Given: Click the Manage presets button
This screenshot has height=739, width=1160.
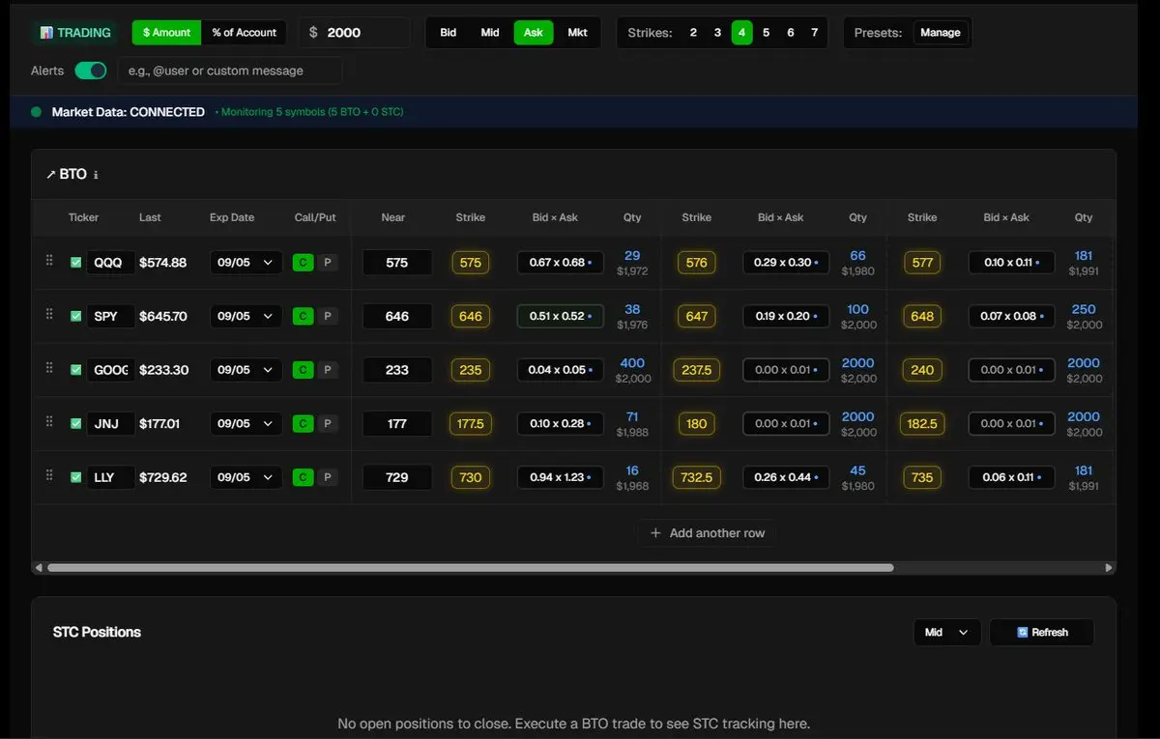Looking at the screenshot, I should [x=941, y=33].
